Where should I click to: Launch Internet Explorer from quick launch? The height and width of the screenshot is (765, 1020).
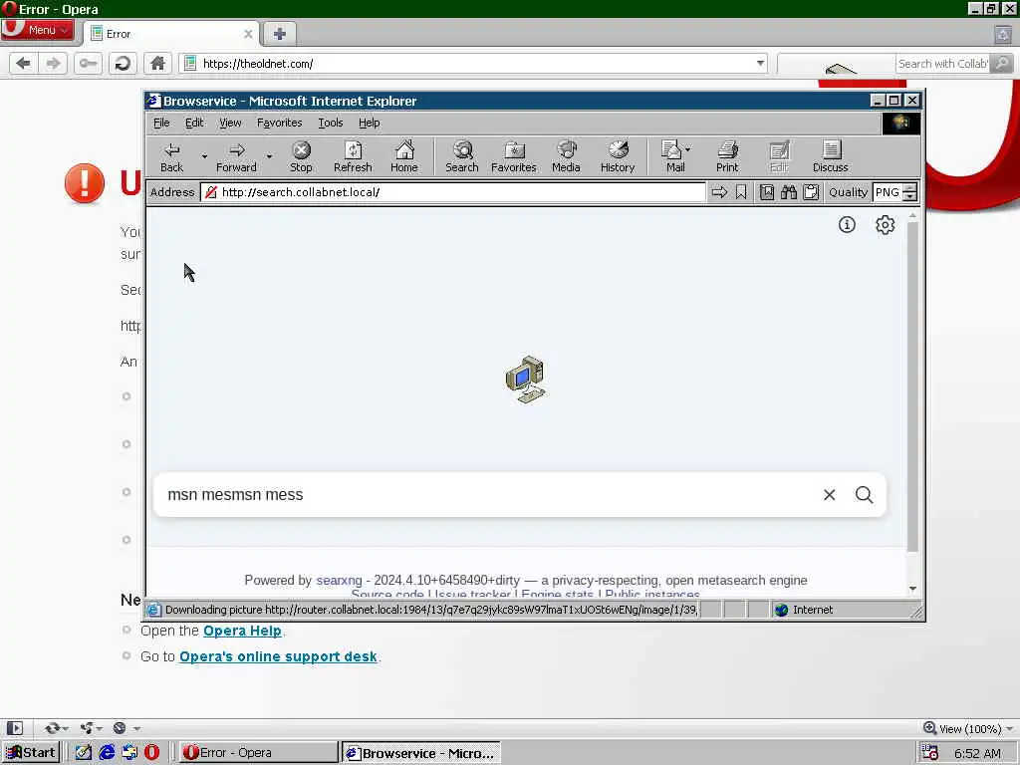pos(107,753)
